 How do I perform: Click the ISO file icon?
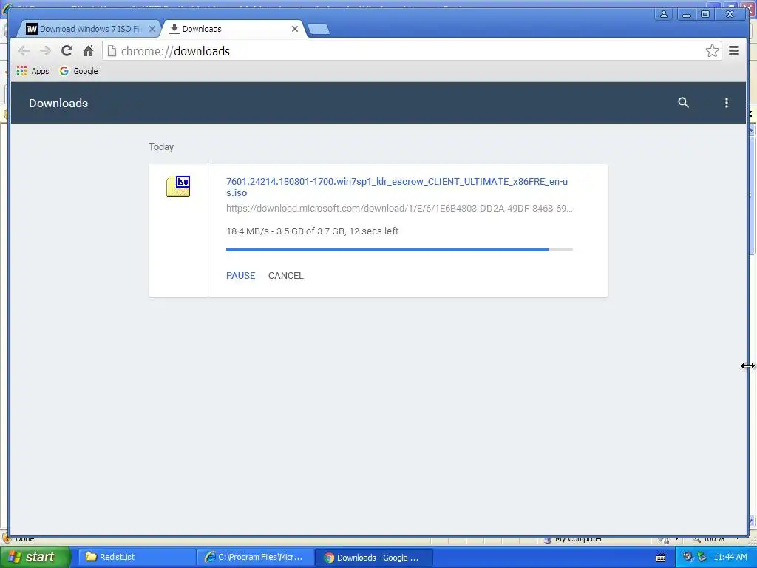click(178, 186)
